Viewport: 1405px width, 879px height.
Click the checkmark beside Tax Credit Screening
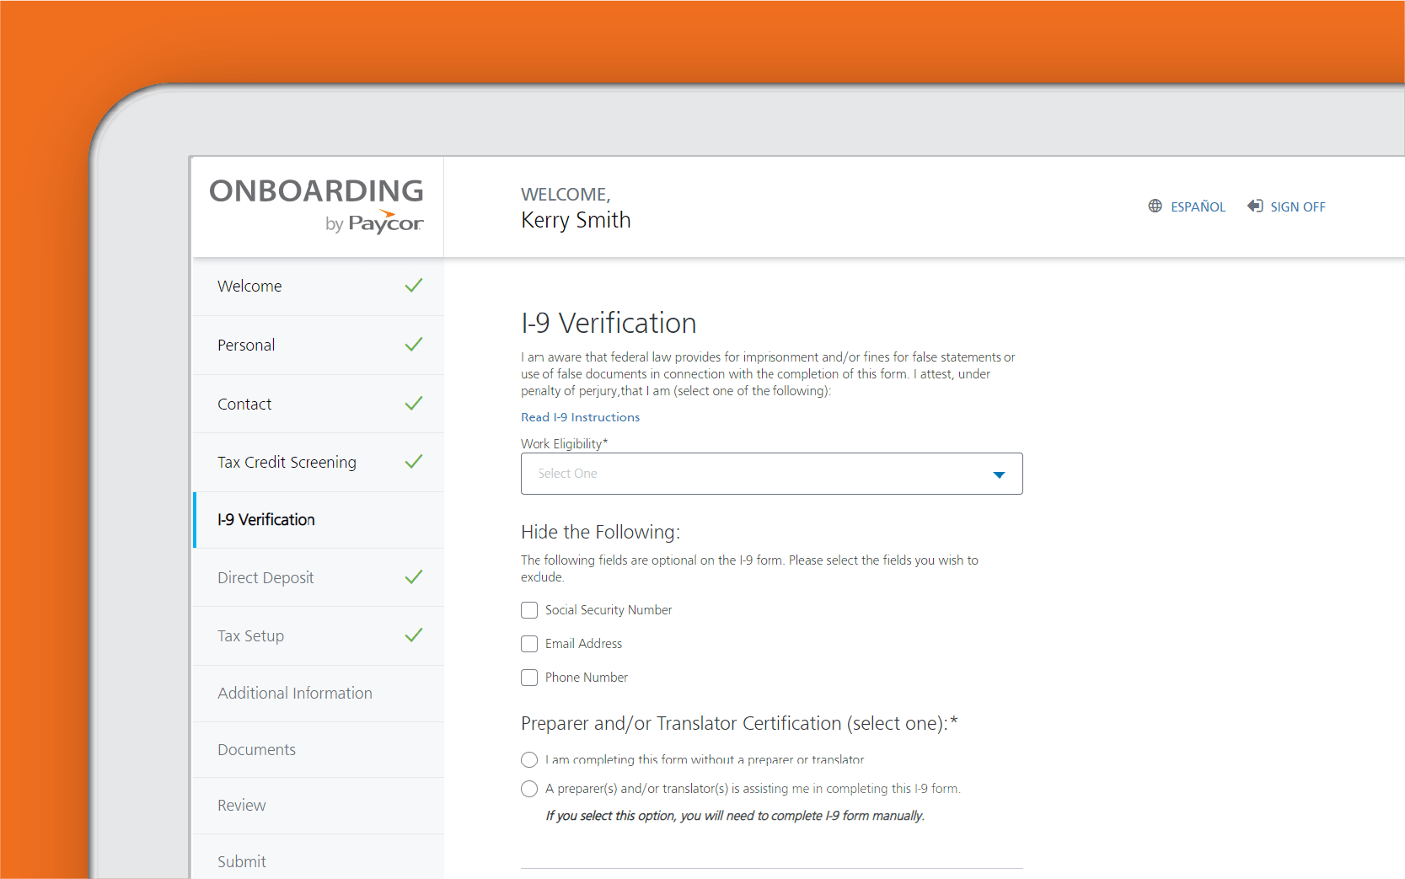point(414,462)
